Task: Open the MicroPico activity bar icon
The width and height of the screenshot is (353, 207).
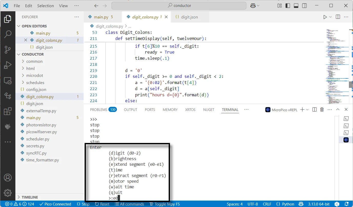Action: (x=8, y=127)
